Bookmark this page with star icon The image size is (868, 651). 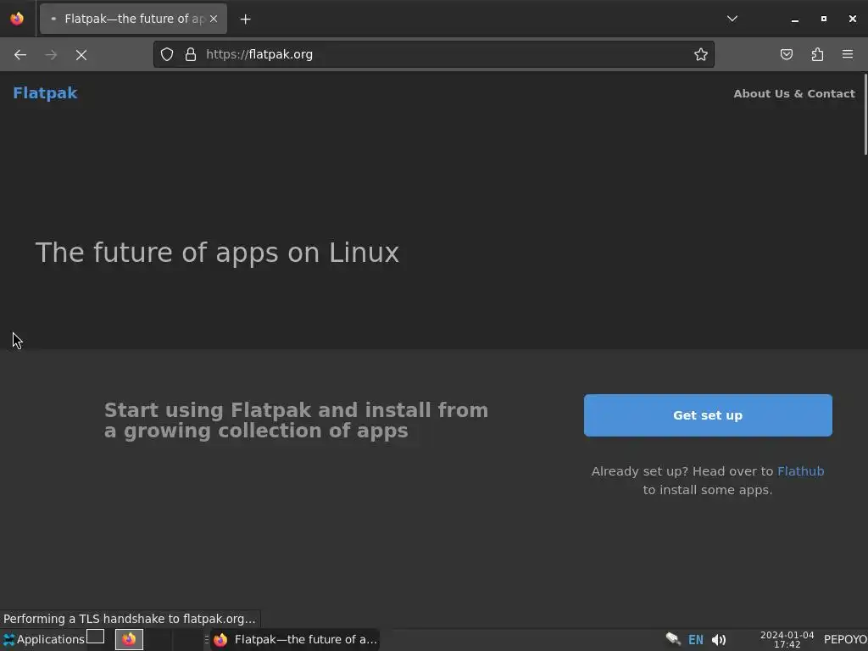[701, 54]
